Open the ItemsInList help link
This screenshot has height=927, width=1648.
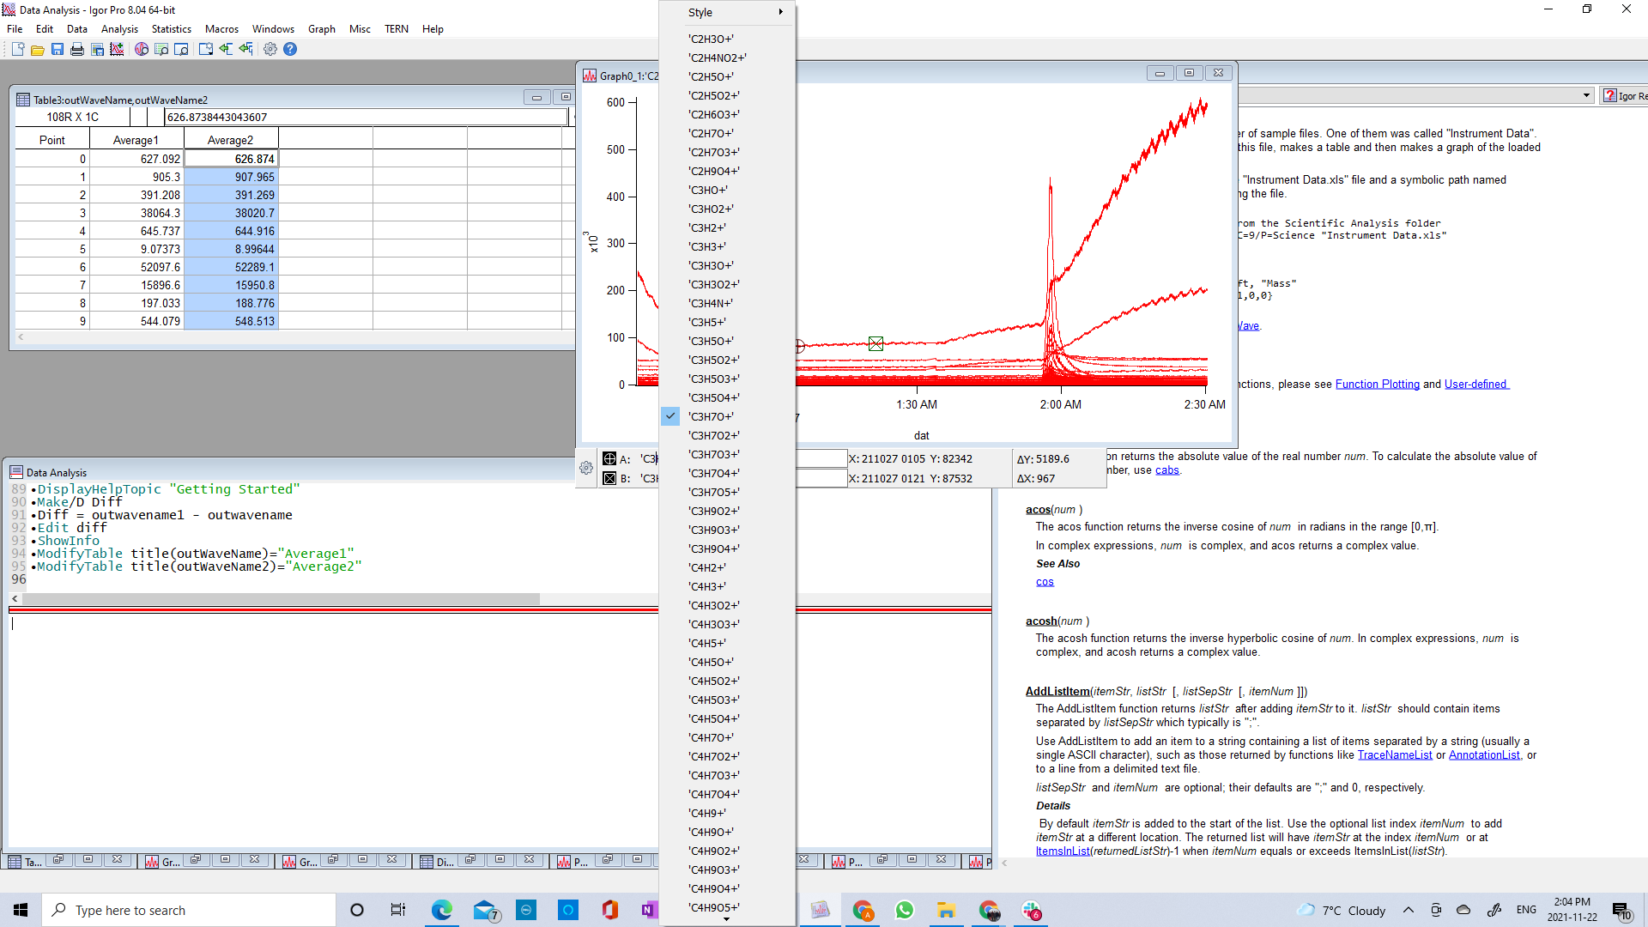point(1063,851)
